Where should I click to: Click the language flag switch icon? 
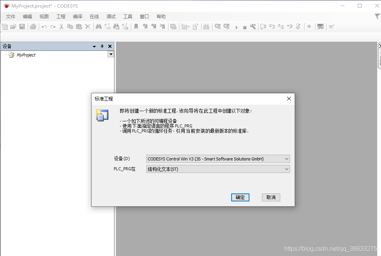(x=321, y=27)
